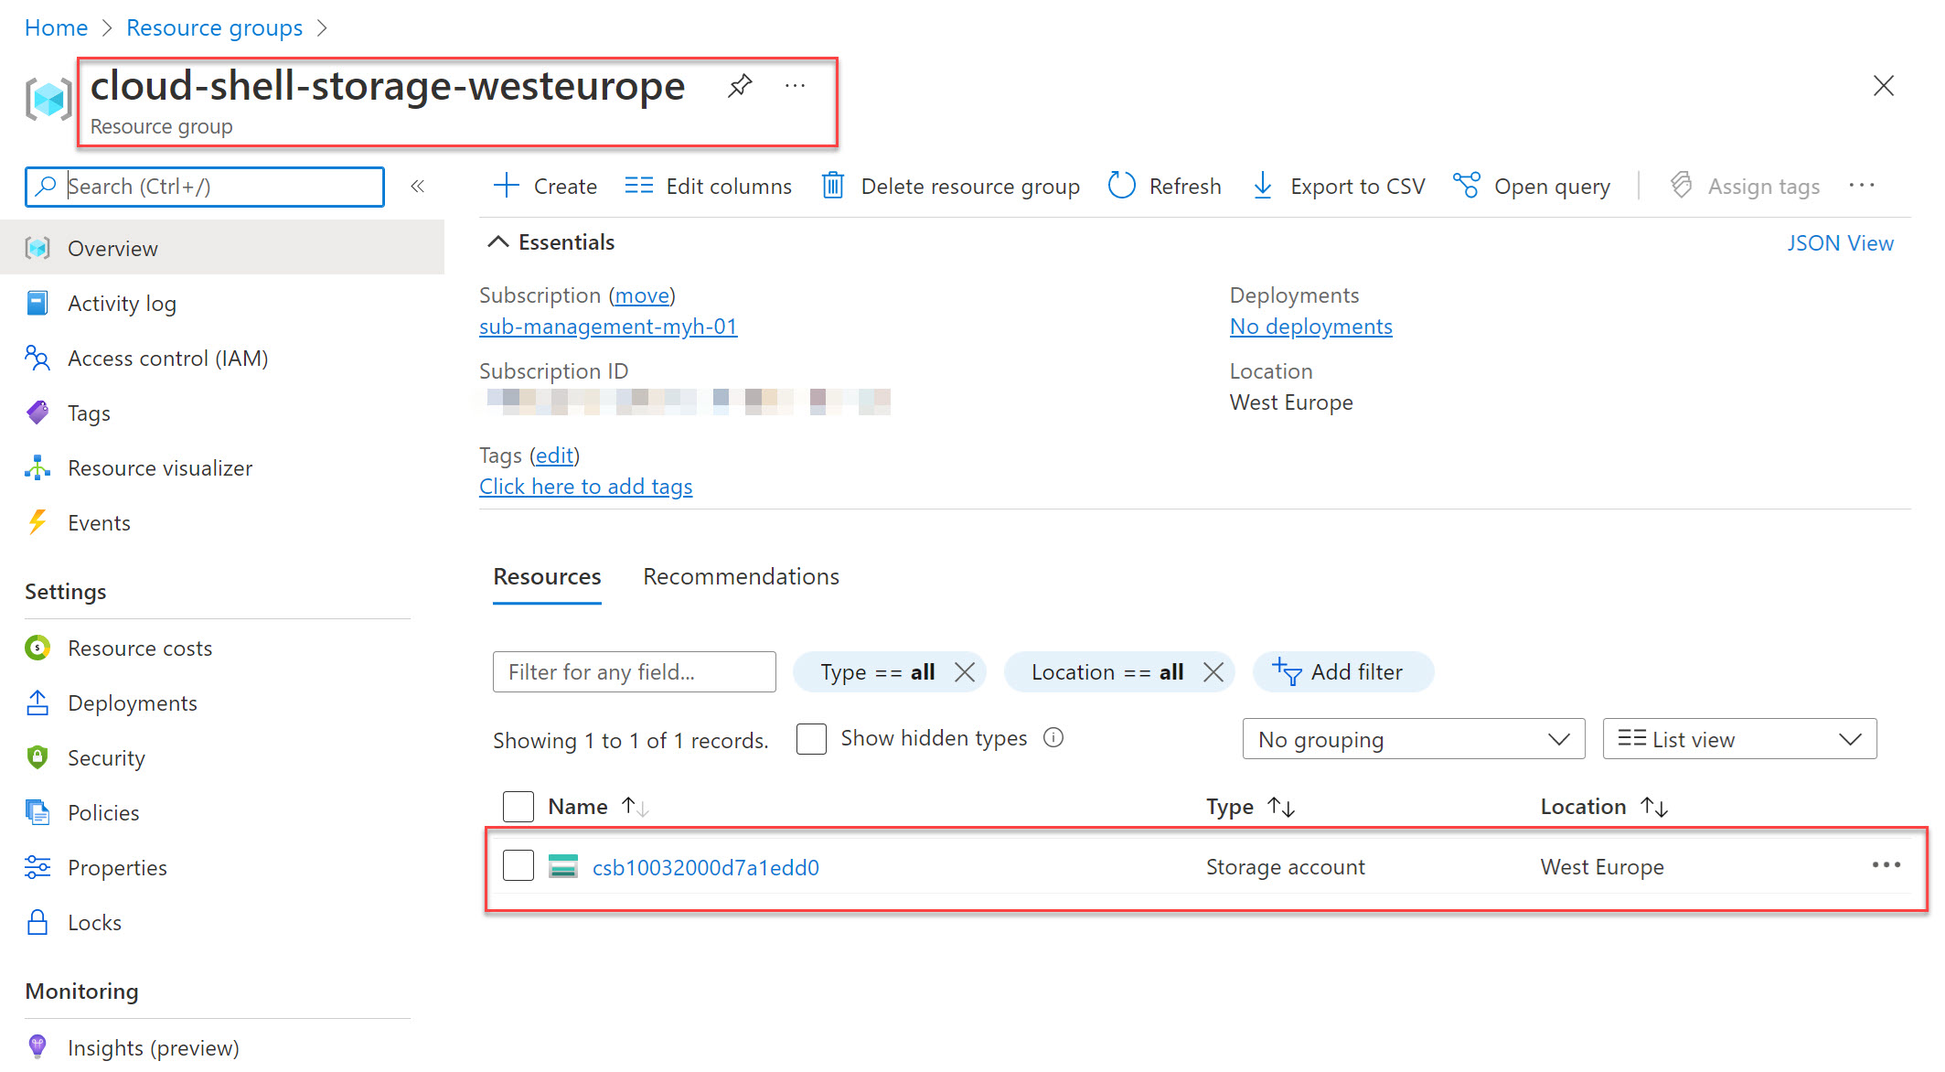The width and height of the screenshot is (1945, 1072).
Task: Open Resource costs under Settings
Action: pyautogui.click(x=139, y=648)
